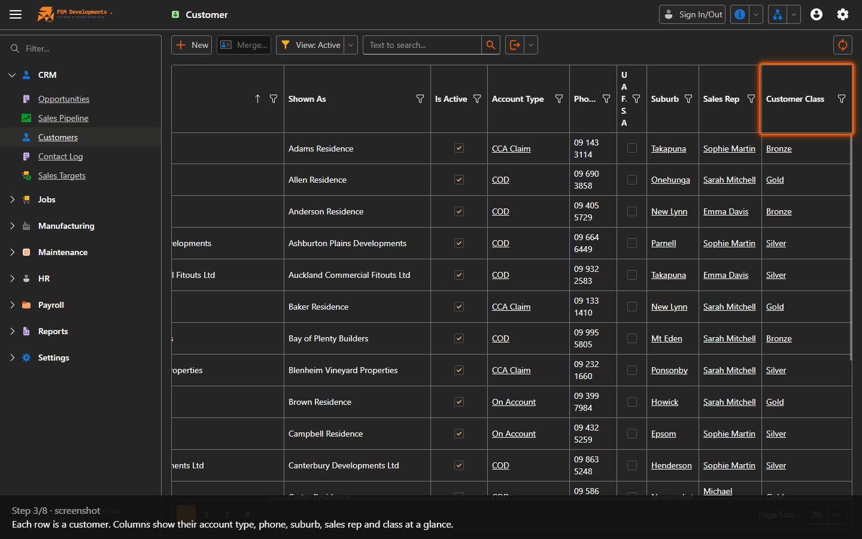Click the Opportunities sidebar icon
862x539 pixels.
[x=26, y=99]
